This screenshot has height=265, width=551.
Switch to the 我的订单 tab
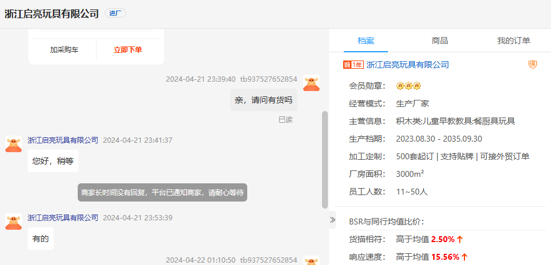513,41
